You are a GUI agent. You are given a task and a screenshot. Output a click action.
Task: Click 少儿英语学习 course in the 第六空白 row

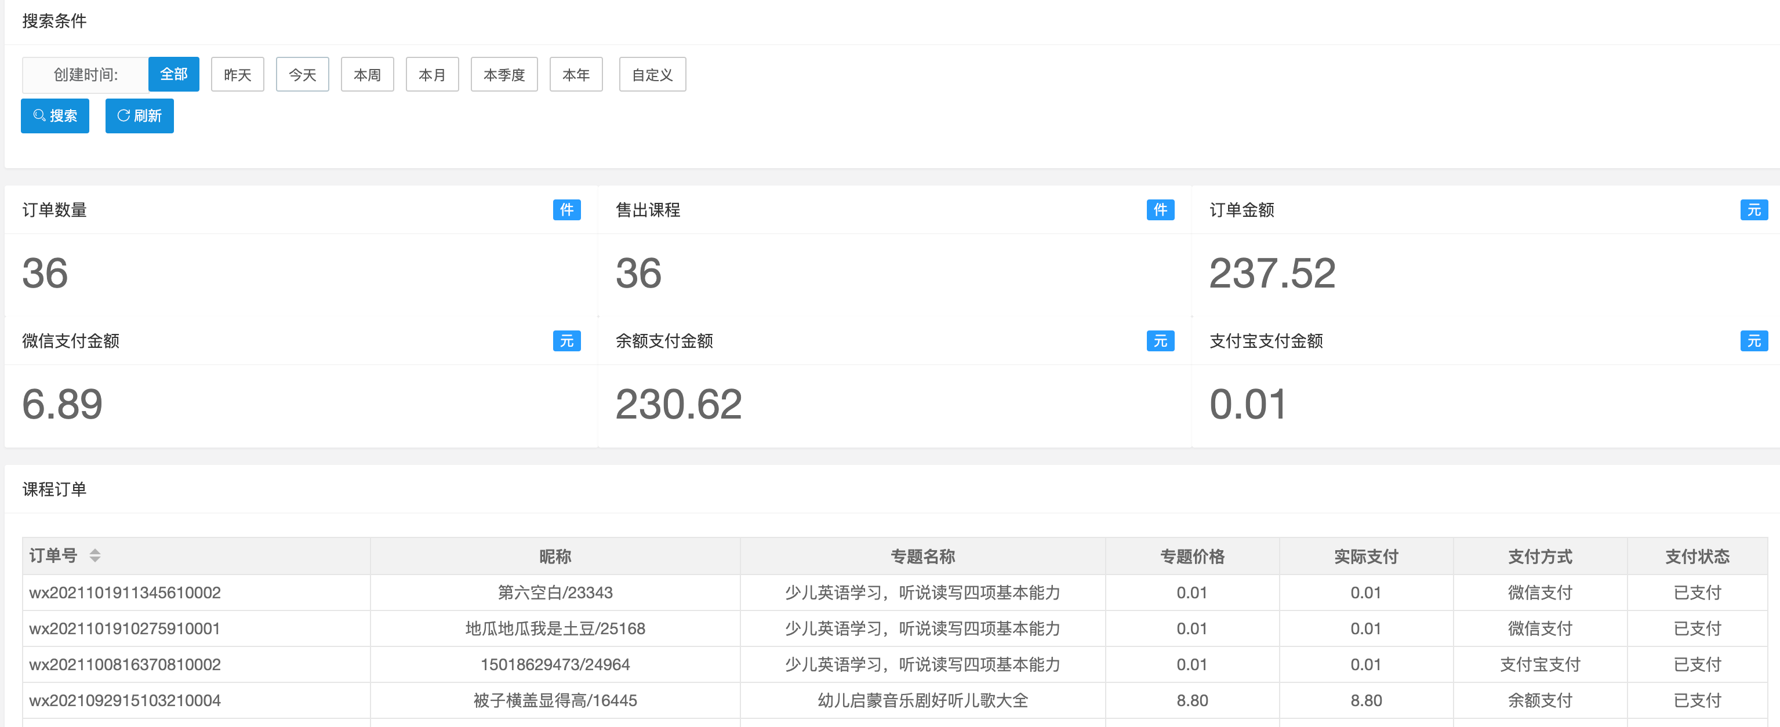(923, 593)
